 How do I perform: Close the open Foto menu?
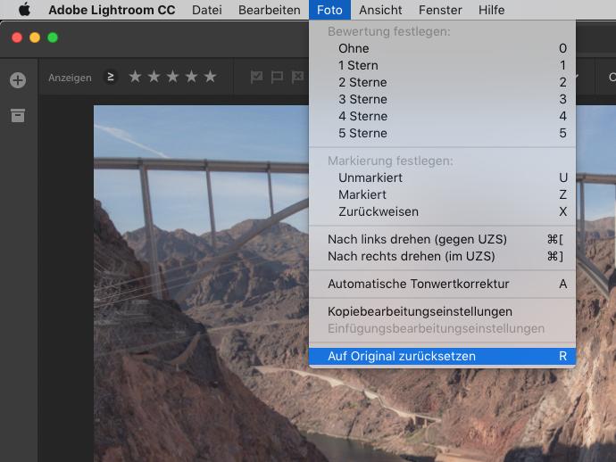tap(329, 10)
